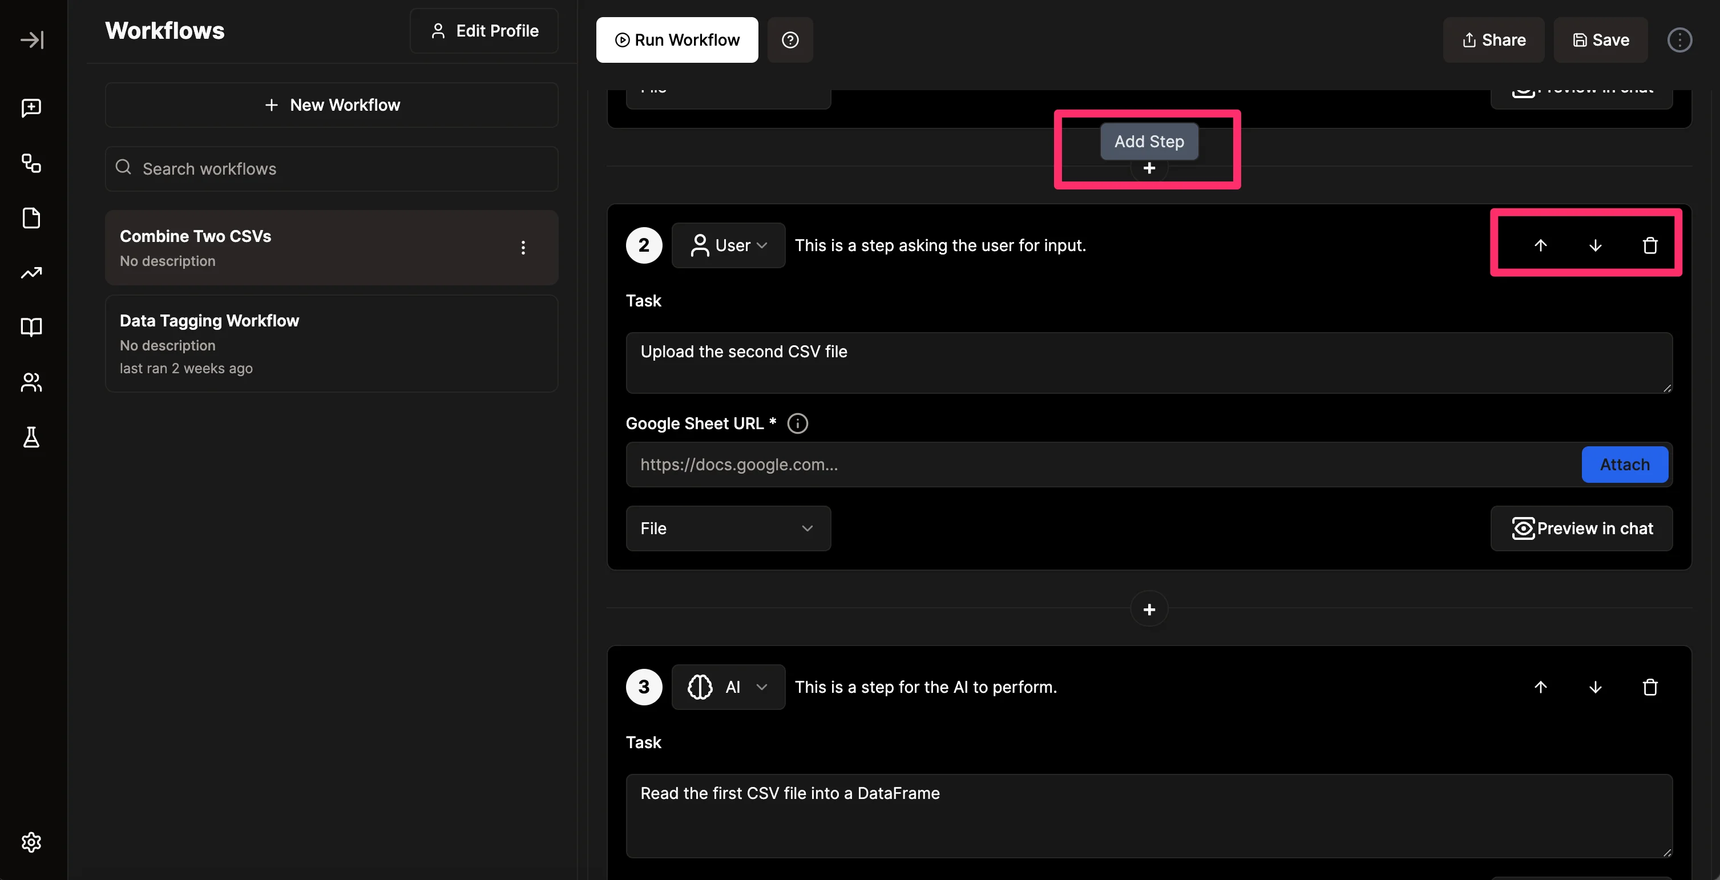Open new chat from sidebar icon
Viewport: 1720px width, 880px height.
click(31, 107)
